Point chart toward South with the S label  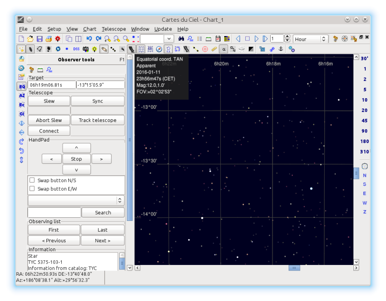(365, 184)
